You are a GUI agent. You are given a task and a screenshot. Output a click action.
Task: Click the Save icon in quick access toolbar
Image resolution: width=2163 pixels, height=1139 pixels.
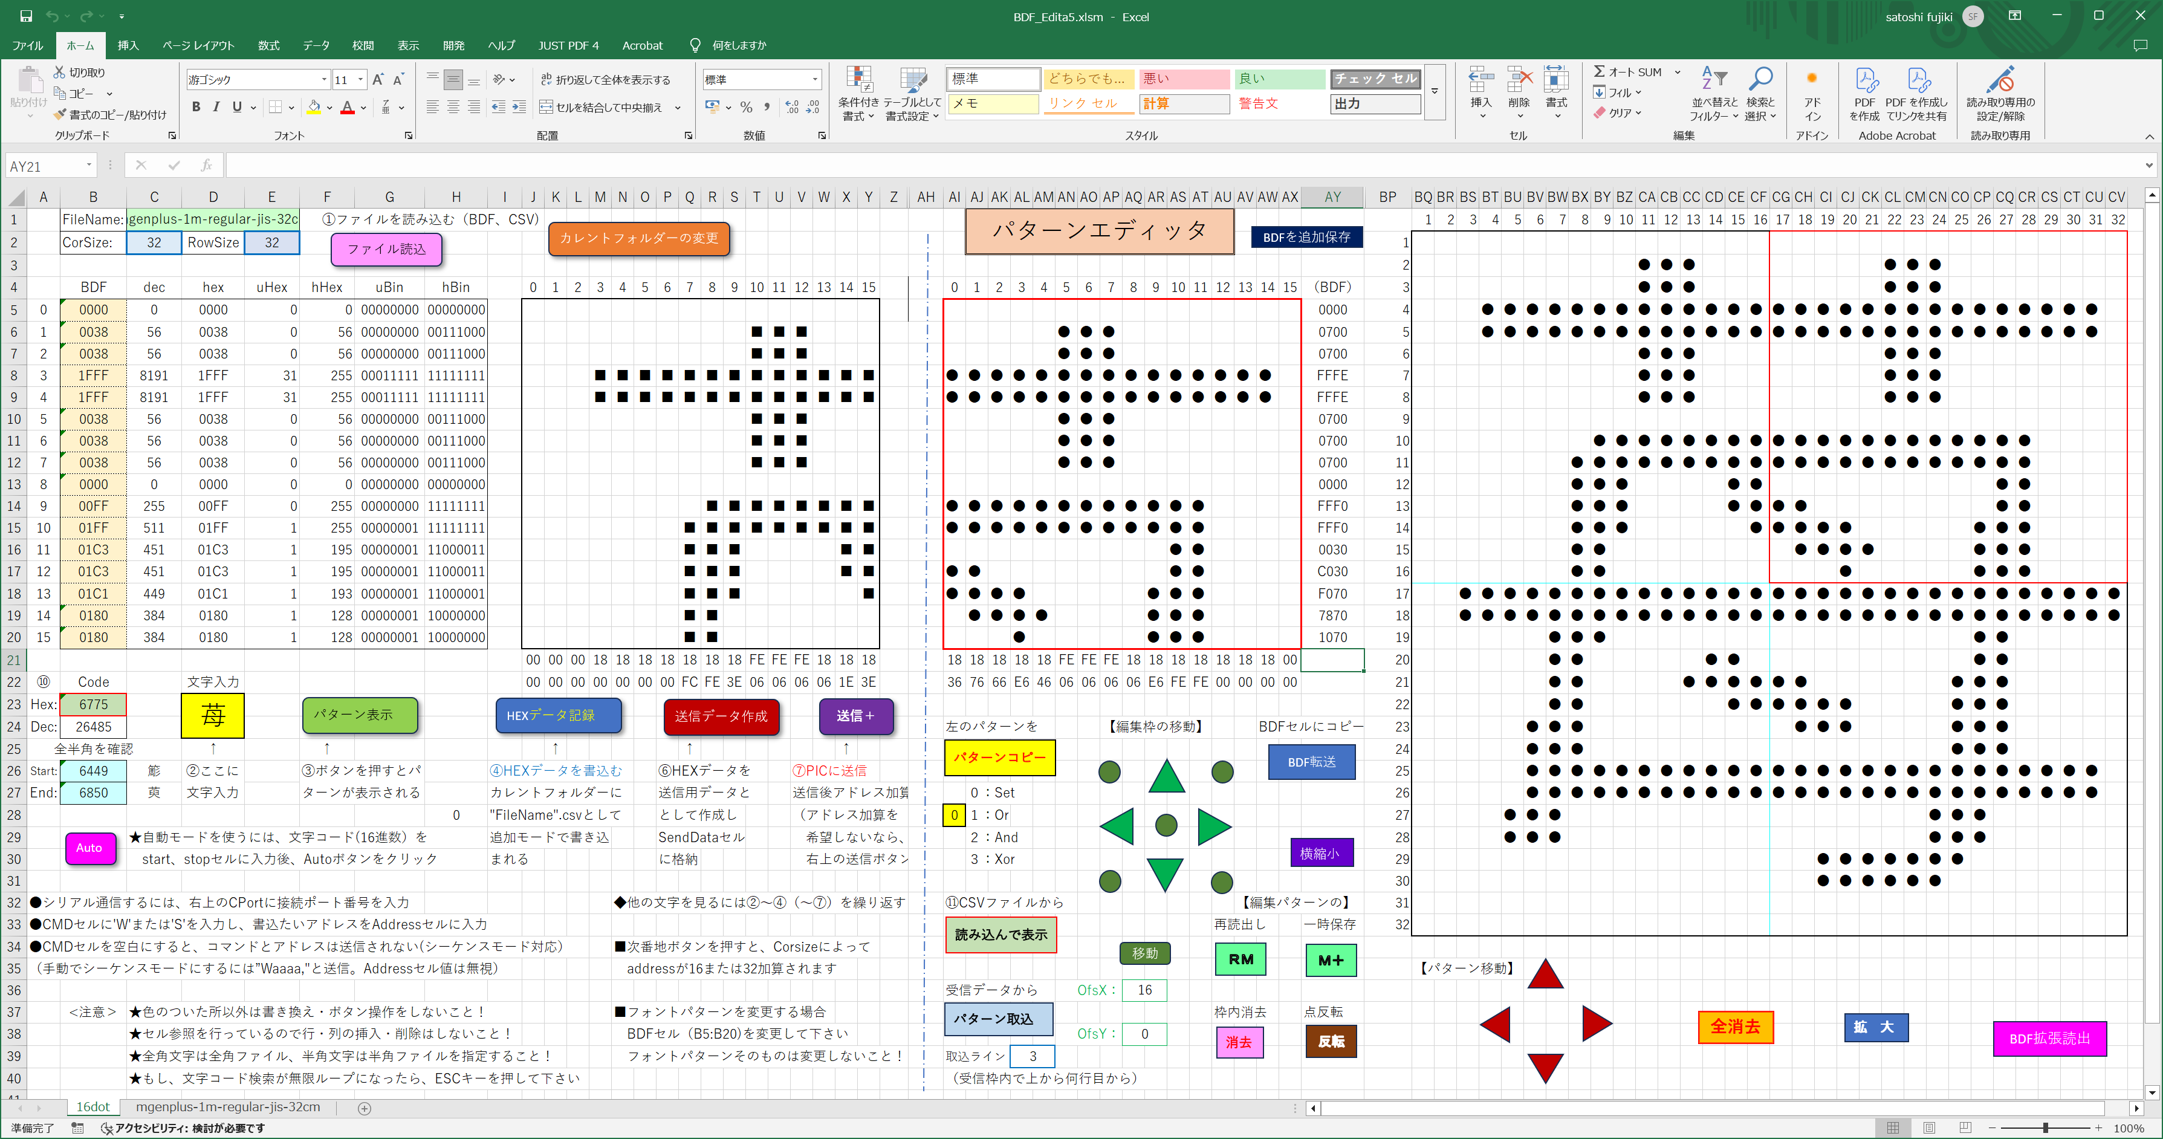point(26,16)
